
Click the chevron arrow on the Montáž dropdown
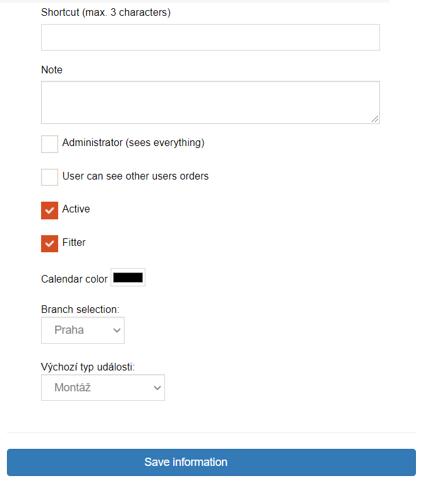click(157, 388)
